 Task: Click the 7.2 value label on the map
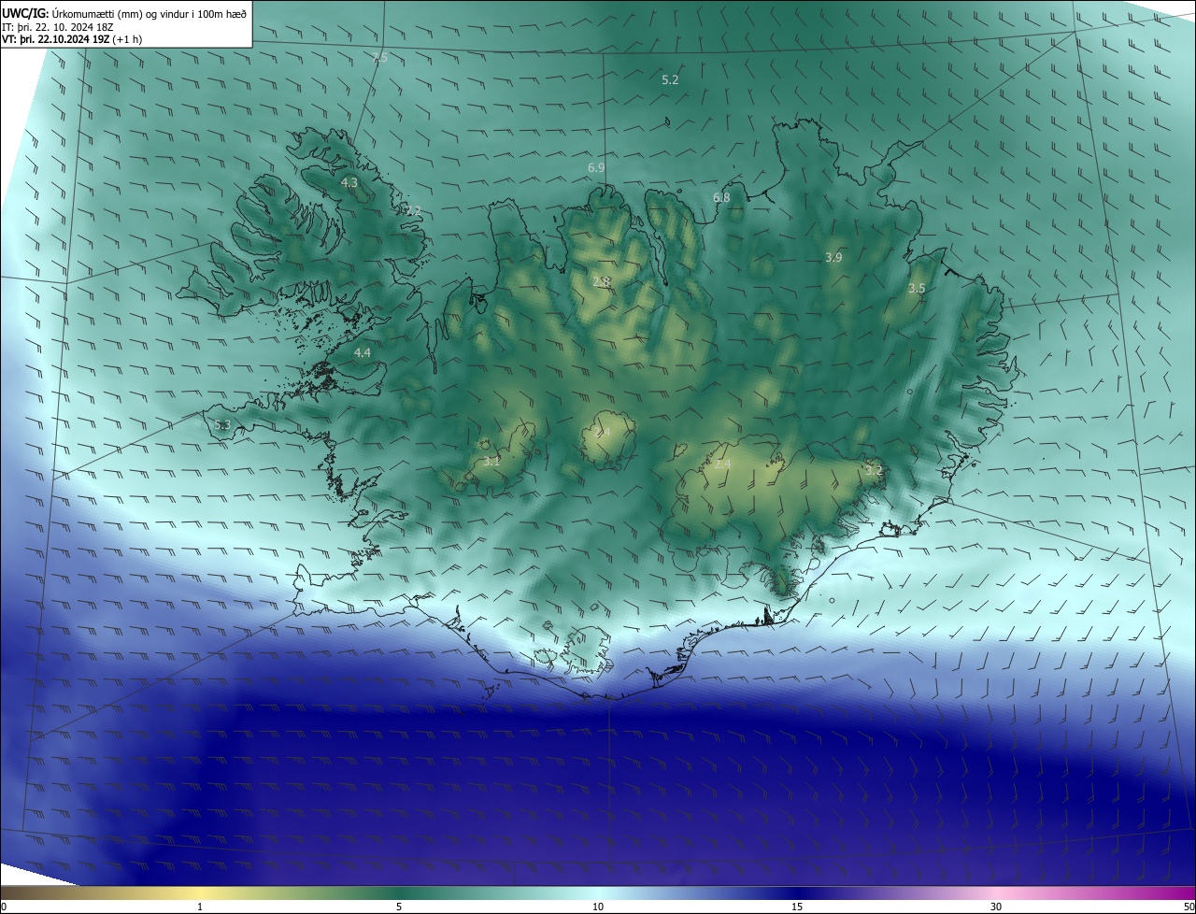click(413, 210)
